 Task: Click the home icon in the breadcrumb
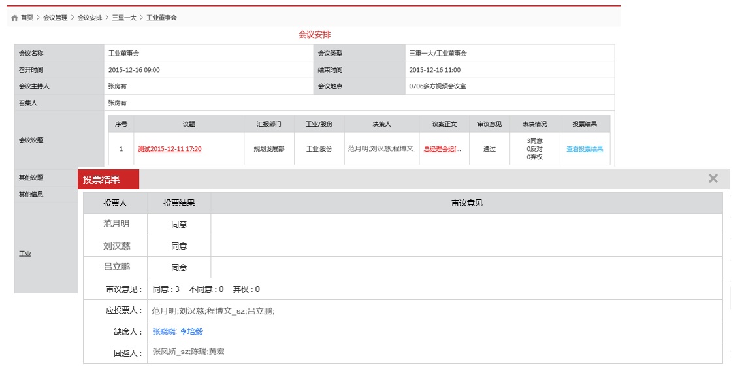pyautogui.click(x=14, y=18)
